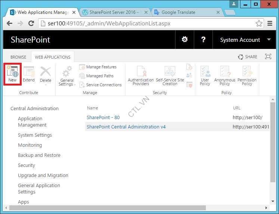Open Authentication Providers in the ribbon

(141, 76)
